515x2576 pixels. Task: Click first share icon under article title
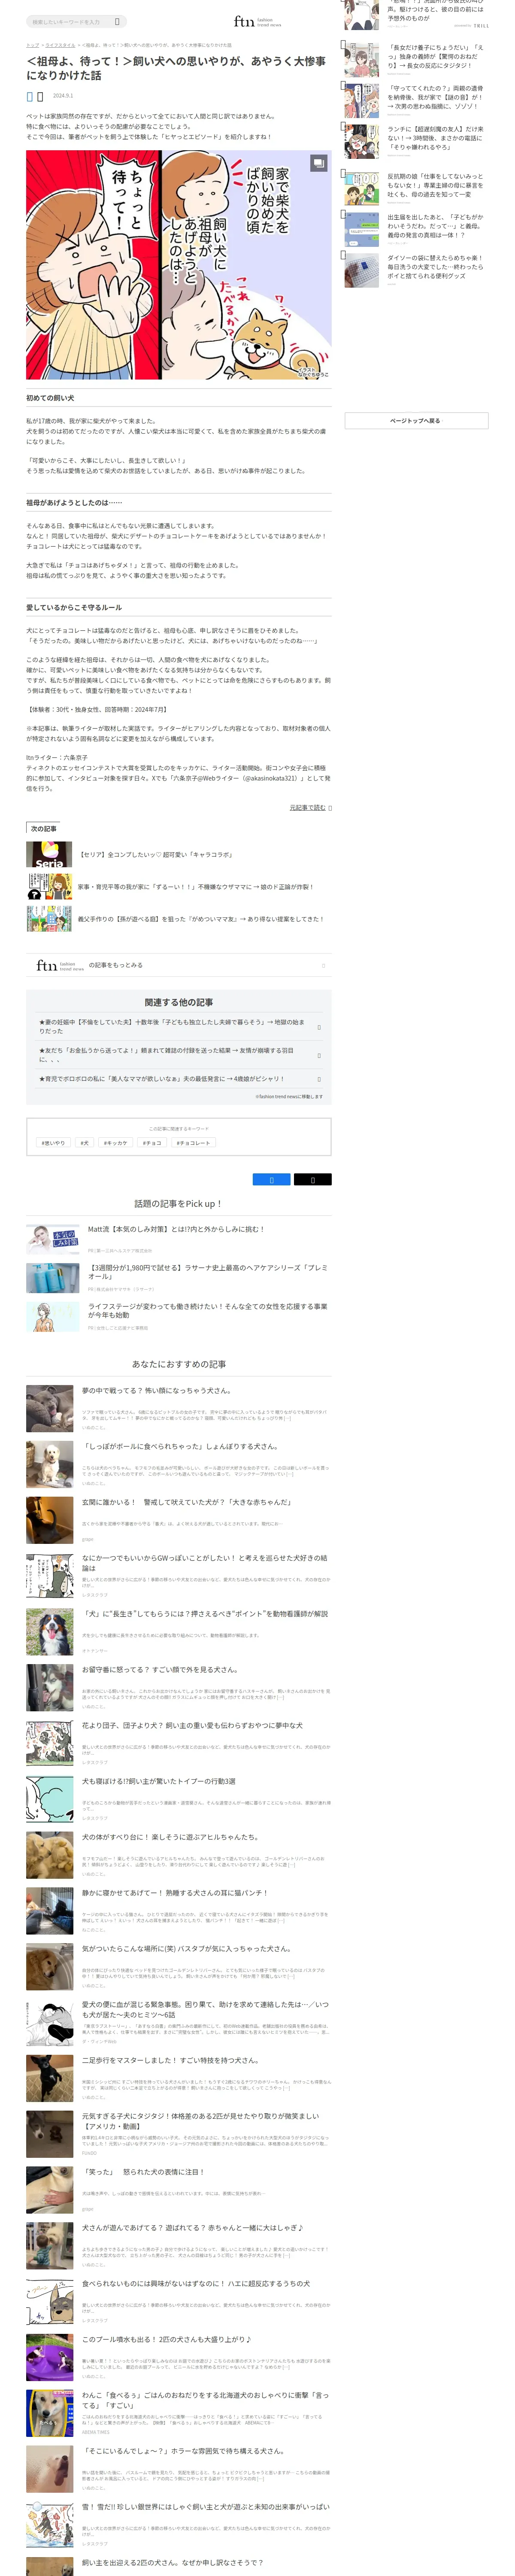[29, 96]
